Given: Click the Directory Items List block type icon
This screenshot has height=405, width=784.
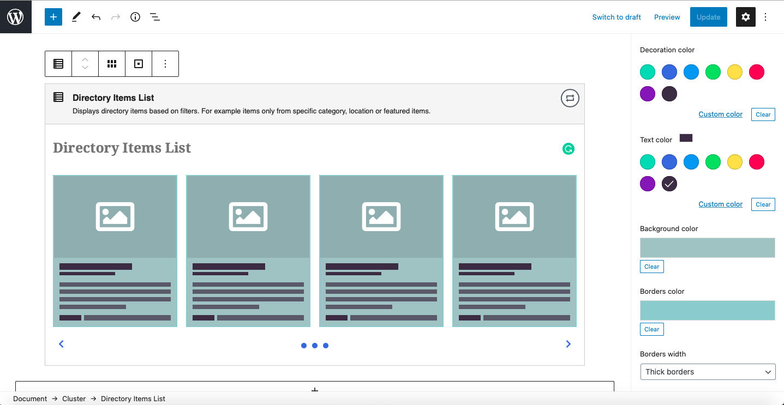Looking at the screenshot, I should point(58,64).
